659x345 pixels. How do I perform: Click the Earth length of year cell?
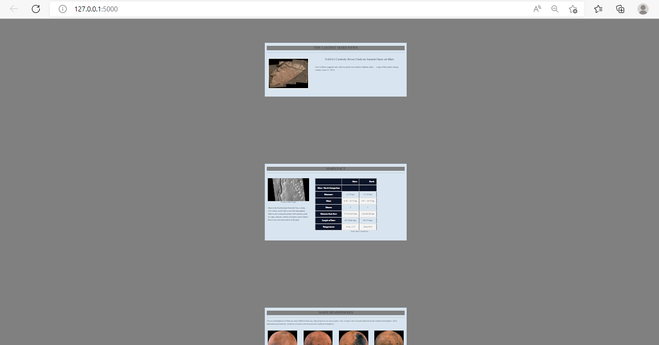(x=368, y=221)
